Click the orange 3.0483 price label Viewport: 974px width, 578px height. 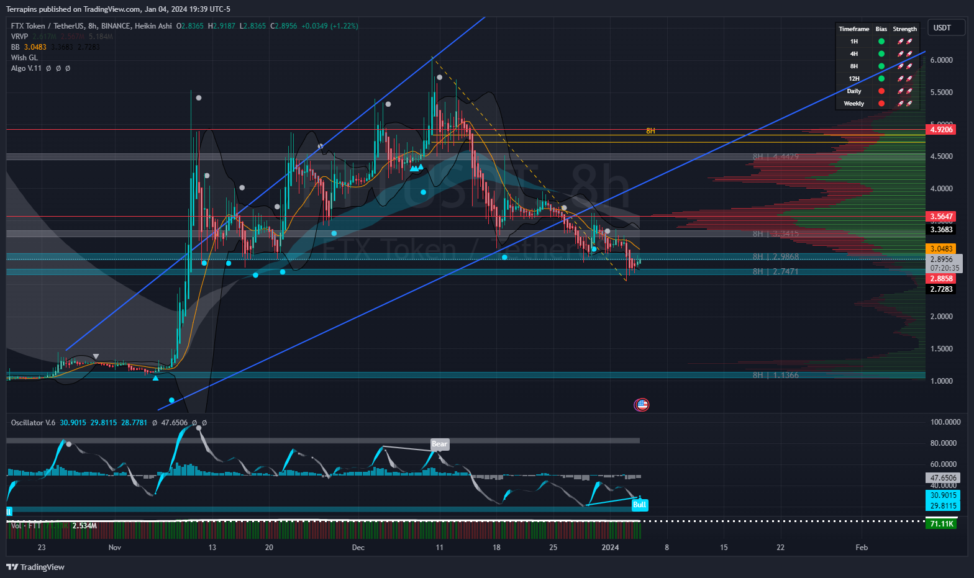pos(941,249)
